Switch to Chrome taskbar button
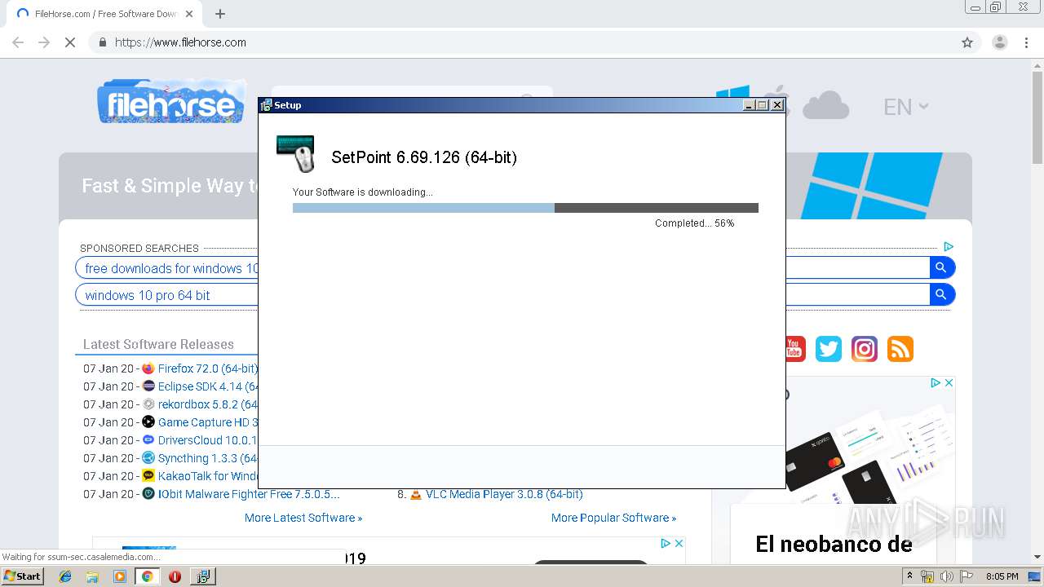This screenshot has width=1044, height=587. point(148,576)
